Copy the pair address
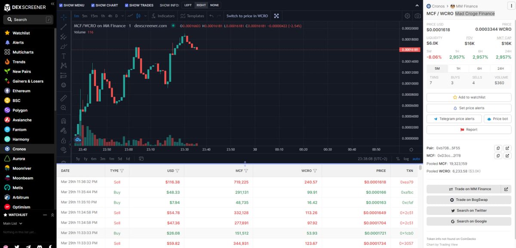The height and width of the screenshot is (248, 516). click(x=498, y=148)
